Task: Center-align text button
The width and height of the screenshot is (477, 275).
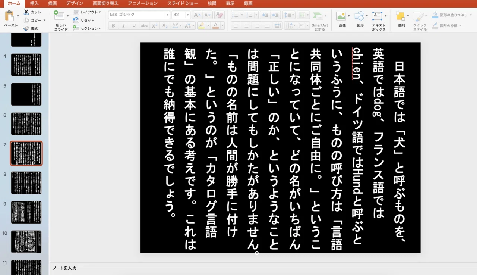Action: pyautogui.click(x=246, y=26)
